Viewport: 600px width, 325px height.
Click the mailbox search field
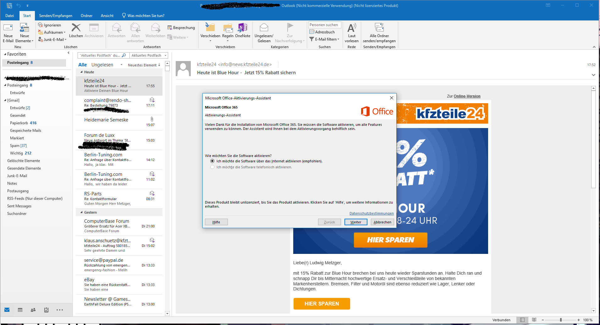click(x=103, y=55)
